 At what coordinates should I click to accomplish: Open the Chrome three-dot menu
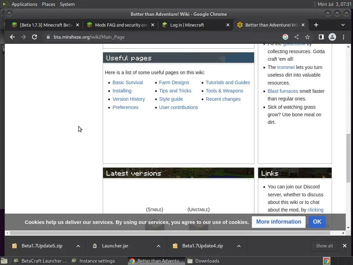[x=344, y=37]
